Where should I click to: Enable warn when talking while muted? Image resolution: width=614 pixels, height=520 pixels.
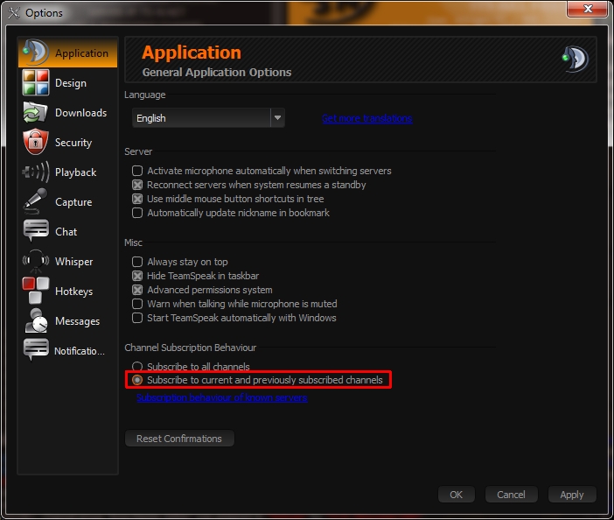[x=137, y=304]
